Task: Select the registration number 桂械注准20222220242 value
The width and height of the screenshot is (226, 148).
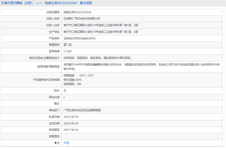Action: (x=77, y=12)
